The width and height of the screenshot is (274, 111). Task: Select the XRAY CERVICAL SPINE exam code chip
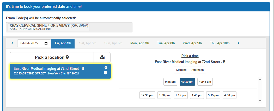point(48,27)
